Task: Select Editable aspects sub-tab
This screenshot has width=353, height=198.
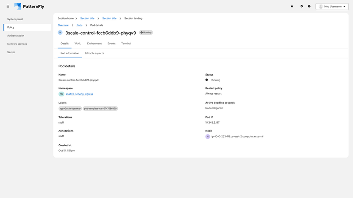Action: coord(94,53)
